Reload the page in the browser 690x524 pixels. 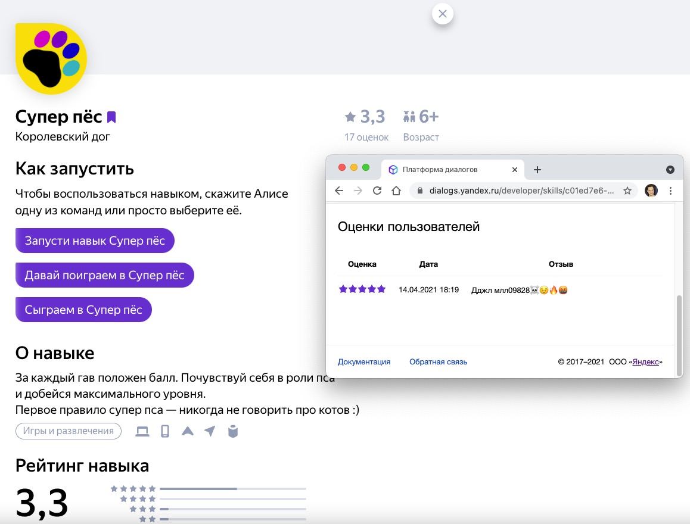(377, 191)
